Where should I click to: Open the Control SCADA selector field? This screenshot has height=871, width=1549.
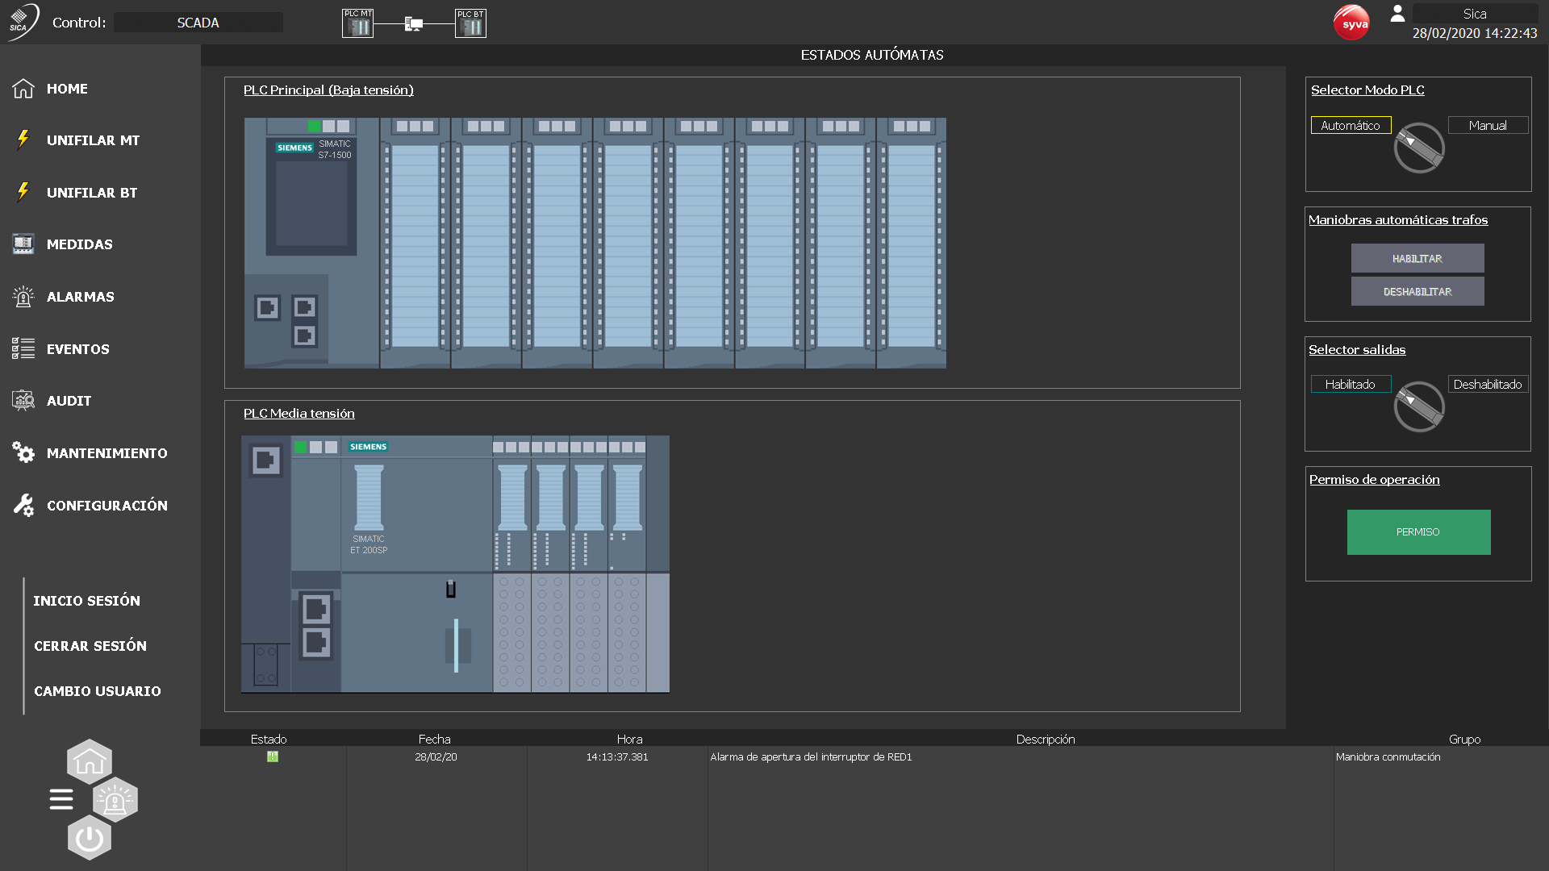(198, 23)
